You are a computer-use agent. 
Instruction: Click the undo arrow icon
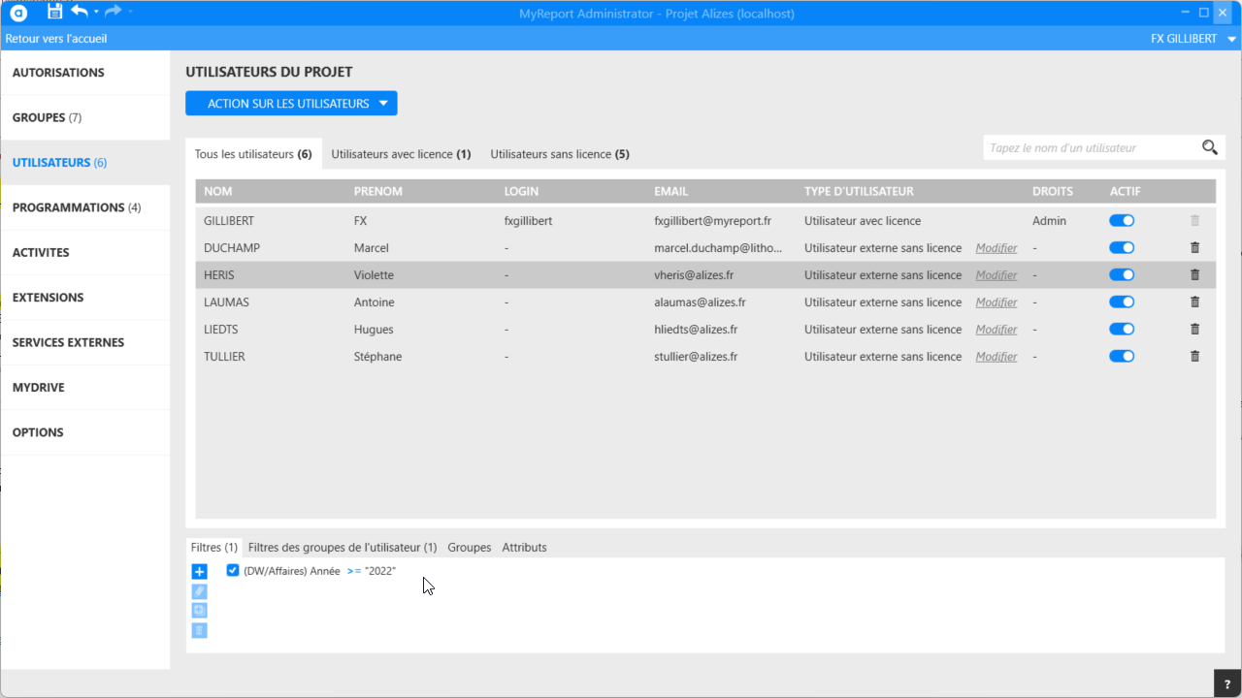pos(79,12)
